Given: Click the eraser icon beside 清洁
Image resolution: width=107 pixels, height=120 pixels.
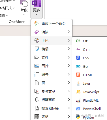Looking at the screenshot, I should [x=37, y=32].
